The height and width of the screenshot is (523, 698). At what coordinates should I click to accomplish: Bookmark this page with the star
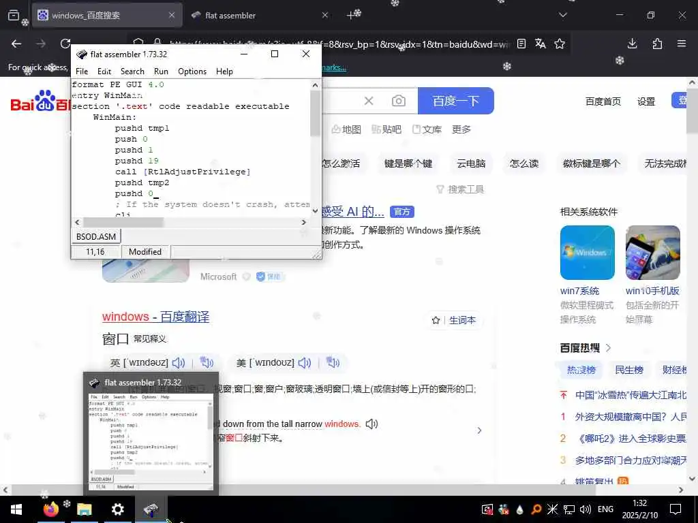pos(560,44)
